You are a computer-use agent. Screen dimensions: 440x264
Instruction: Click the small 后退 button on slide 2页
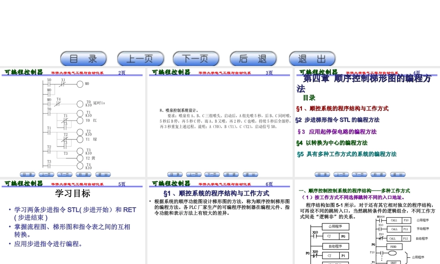83,175
